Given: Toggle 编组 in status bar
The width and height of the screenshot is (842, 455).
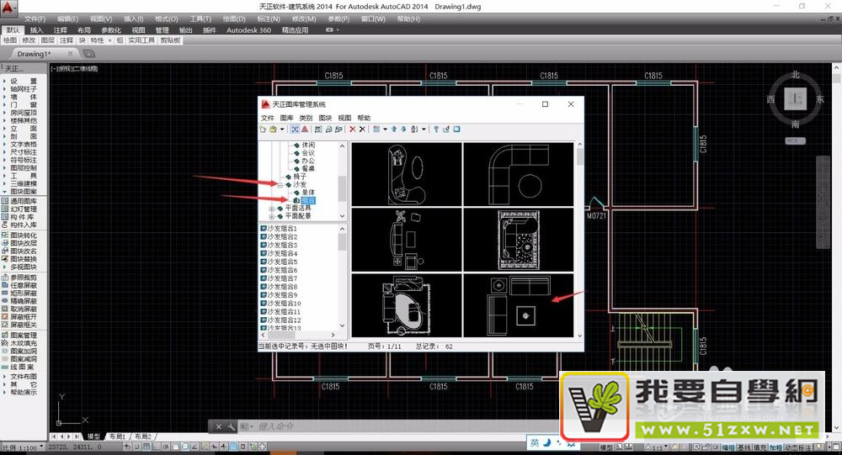Looking at the screenshot, I should (728, 447).
